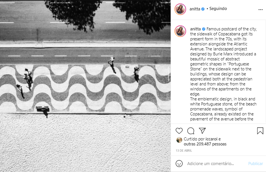Click the anitta username in header
Image resolution: width=266 pixels, height=172 pixels.
[x=195, y=9]
